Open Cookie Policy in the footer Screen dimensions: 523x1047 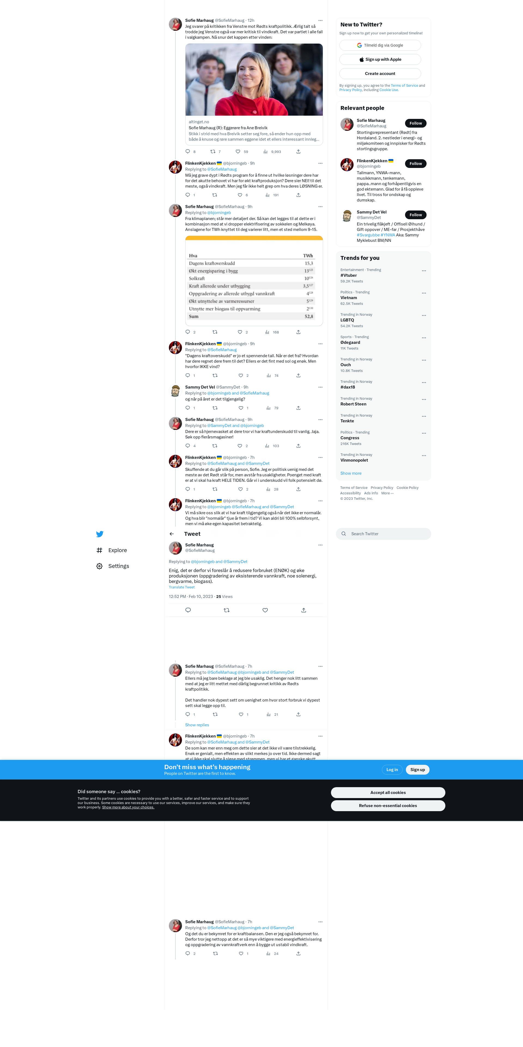click(407, 488)
